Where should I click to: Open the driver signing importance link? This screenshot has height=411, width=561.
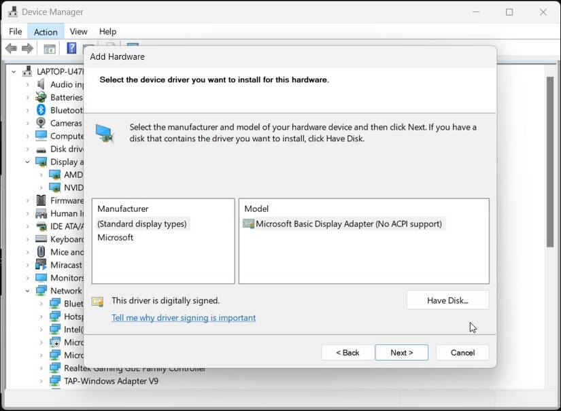pyautogui.click(x=184, y=318)
